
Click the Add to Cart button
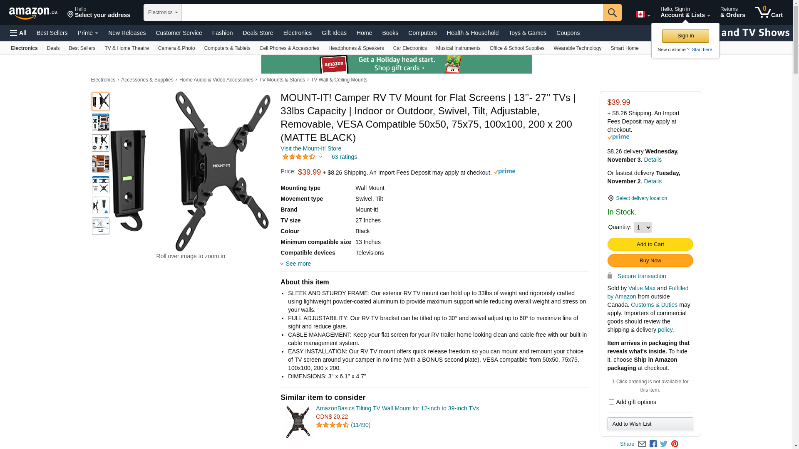[650, 244]
